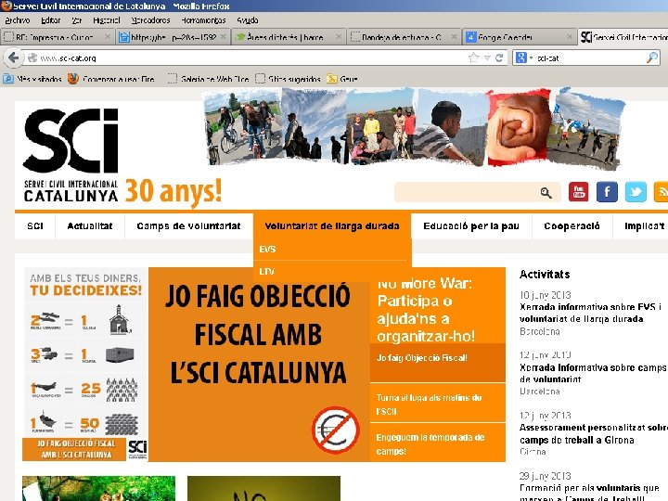The height and width of the screenshot is (501, 668).
Task: Open Galería de Web Slice bookmark
Action: tap(209, 79)
